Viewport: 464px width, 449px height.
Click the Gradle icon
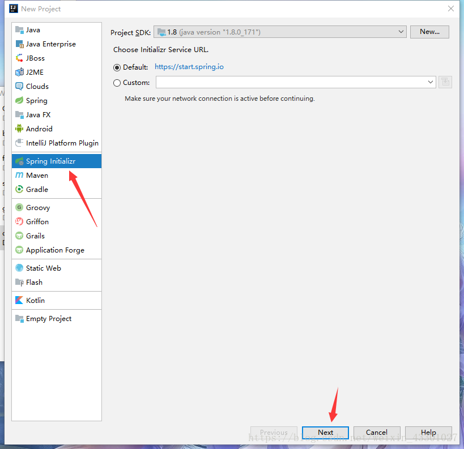[19, 189]
